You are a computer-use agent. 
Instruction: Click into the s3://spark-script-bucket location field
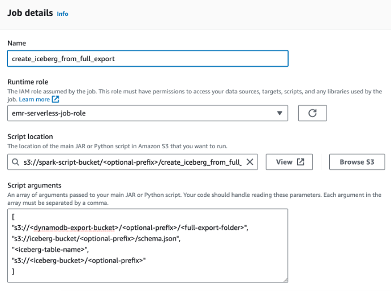[132, 162]
